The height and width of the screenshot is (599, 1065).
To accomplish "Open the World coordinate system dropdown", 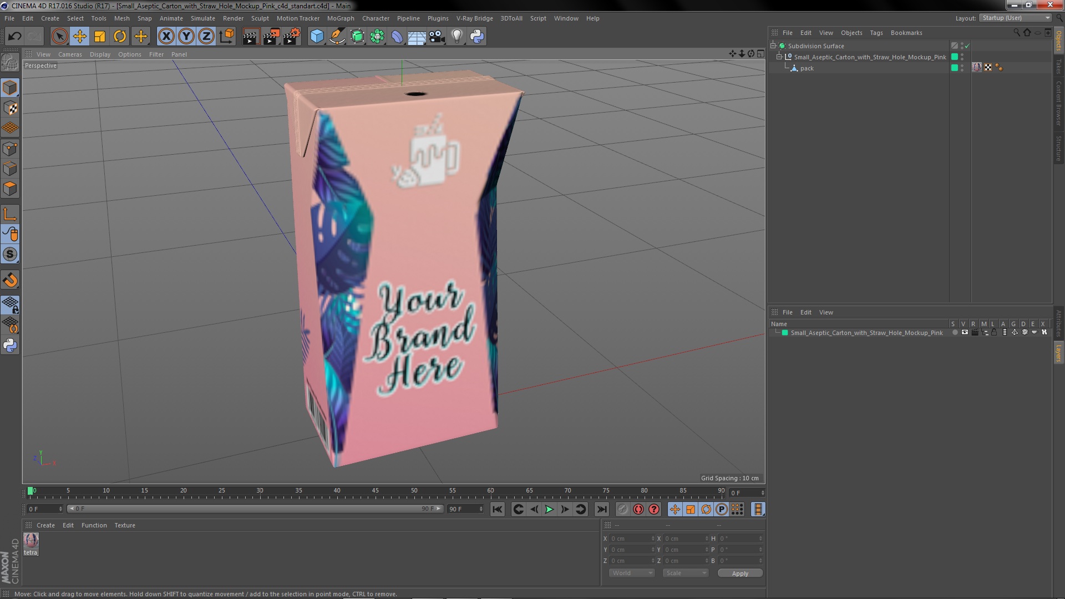I will coord(632,573).
